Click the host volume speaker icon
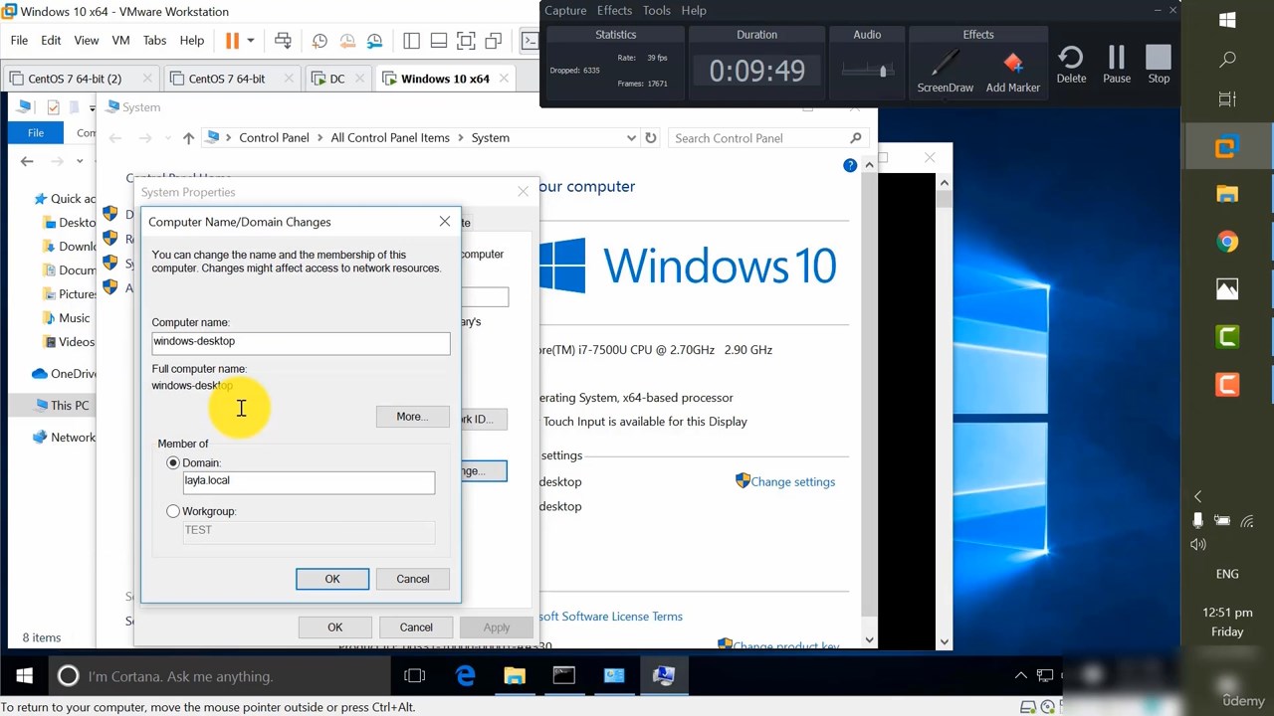1274x716 pixels. (x=1198, y=544)
